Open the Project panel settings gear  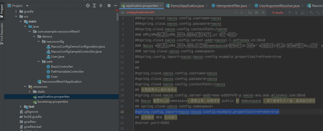point(109,6)
